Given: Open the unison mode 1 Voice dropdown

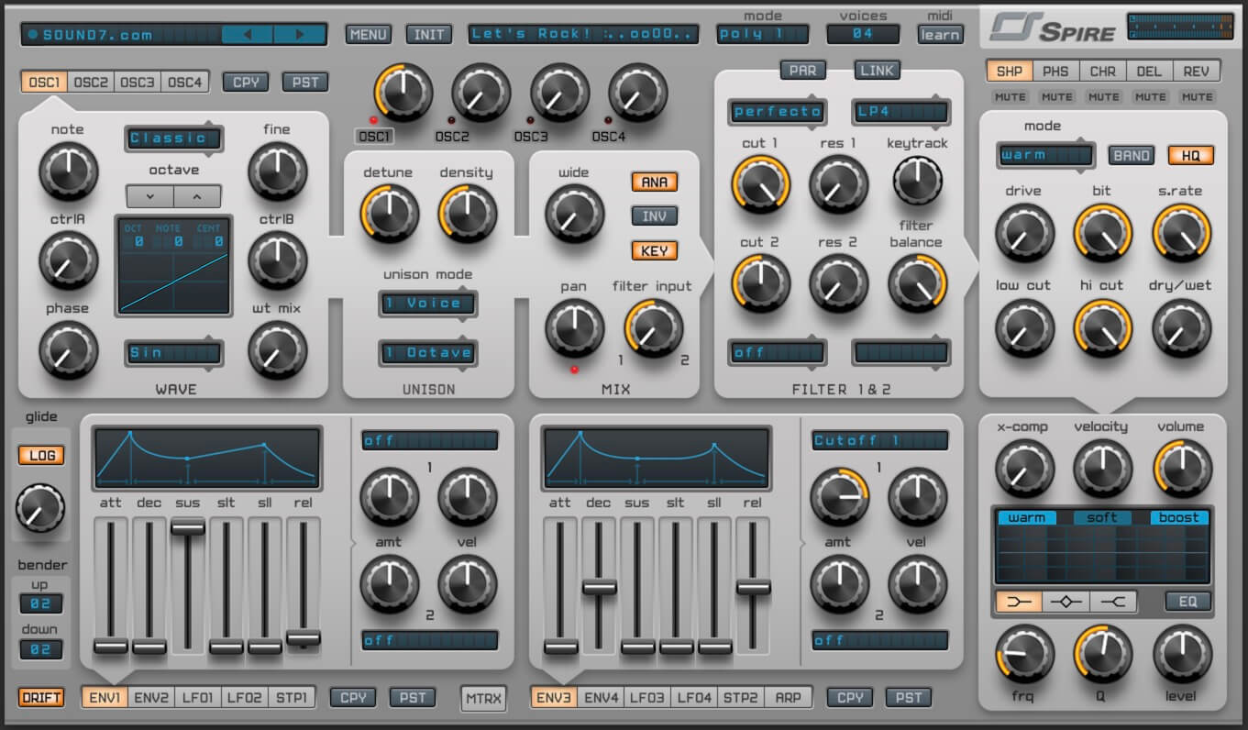Looking at the screenshot, I should click(428, 304).
